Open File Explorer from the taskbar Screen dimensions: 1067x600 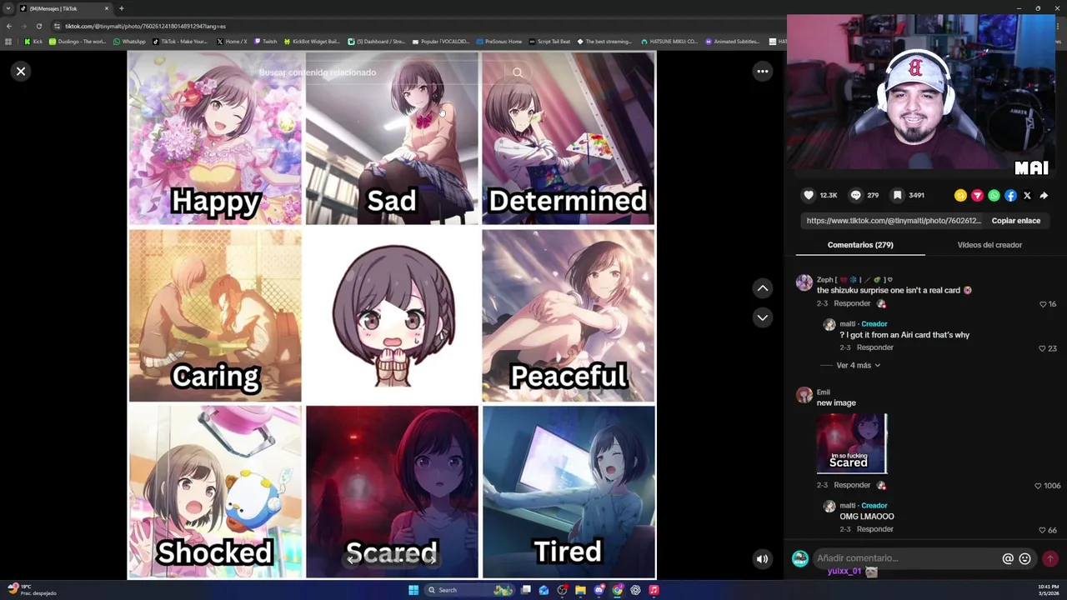click(580, 590)
